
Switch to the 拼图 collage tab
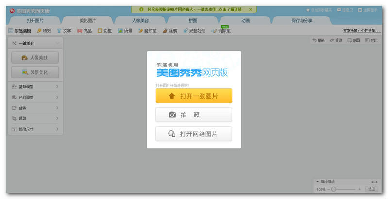[x=193, y=21]
